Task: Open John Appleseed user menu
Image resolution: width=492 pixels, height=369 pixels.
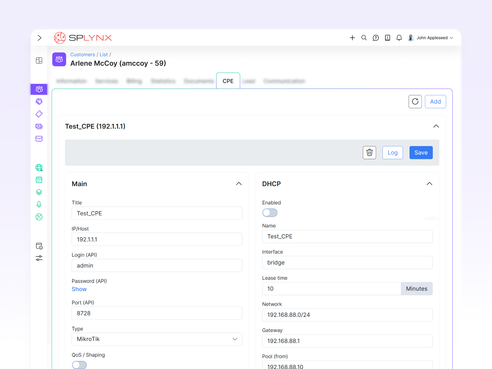Action: point(430,38)
